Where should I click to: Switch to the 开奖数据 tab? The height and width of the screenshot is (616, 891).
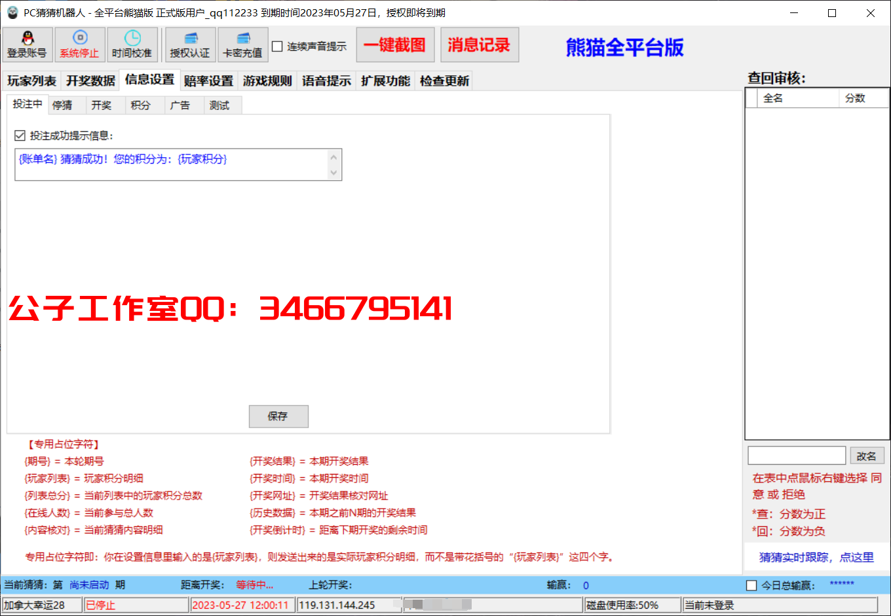click(x=90, y=81)
